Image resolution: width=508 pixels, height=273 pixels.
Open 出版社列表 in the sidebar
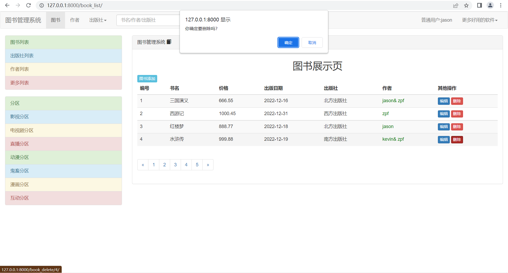[x=63, y=56]
